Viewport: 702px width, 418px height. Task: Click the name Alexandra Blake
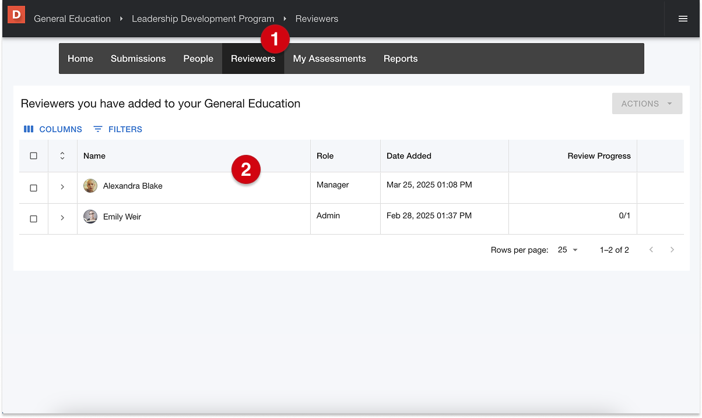tap(133, 186)
